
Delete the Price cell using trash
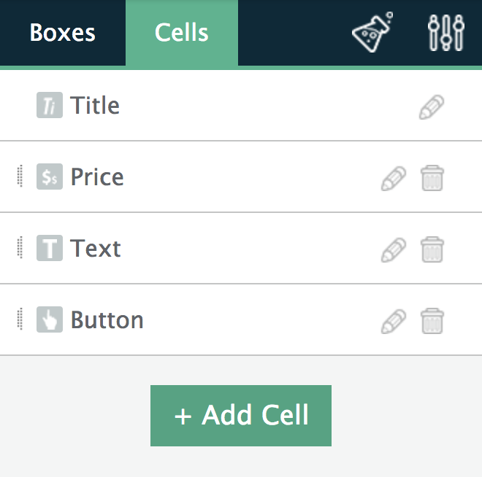click(x=432, y=178)
